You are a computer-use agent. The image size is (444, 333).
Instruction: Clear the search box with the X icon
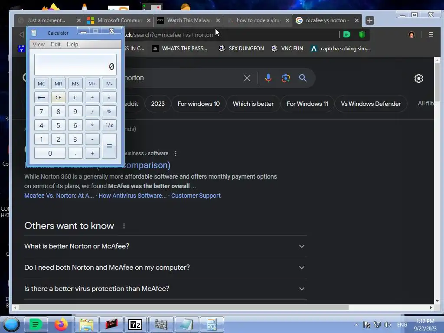247,78
